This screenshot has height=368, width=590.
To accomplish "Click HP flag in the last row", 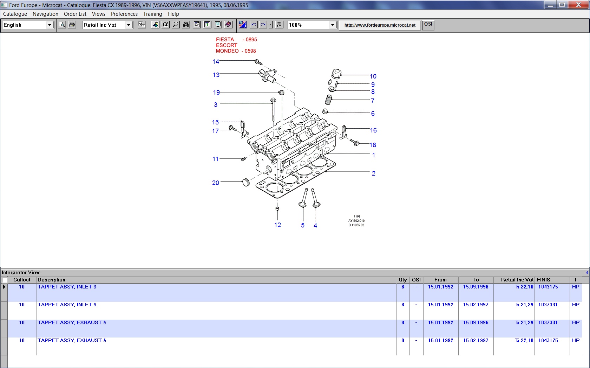I will pyautogui.click(x=576, y=341).
